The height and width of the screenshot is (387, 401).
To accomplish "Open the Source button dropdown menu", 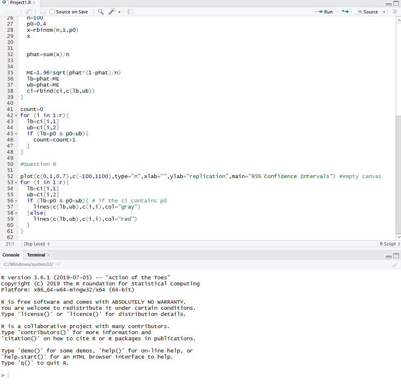I will 384,11.
